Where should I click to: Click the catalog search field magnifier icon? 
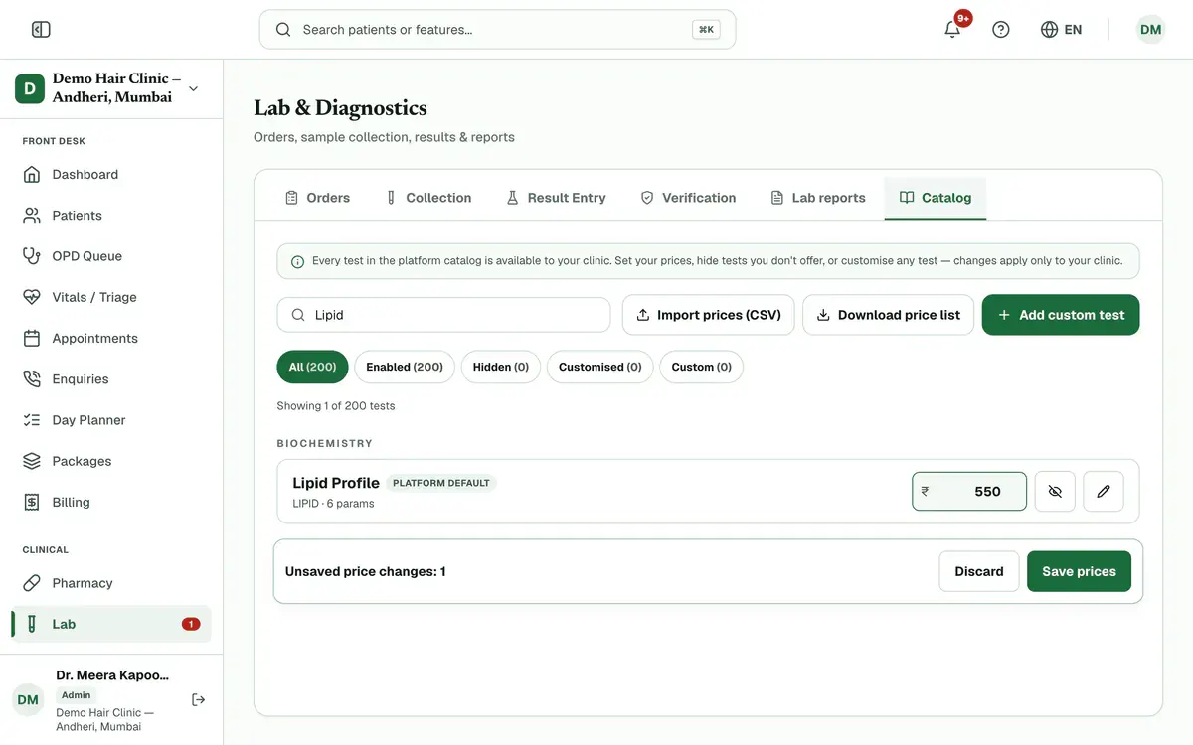coord(298,315)
